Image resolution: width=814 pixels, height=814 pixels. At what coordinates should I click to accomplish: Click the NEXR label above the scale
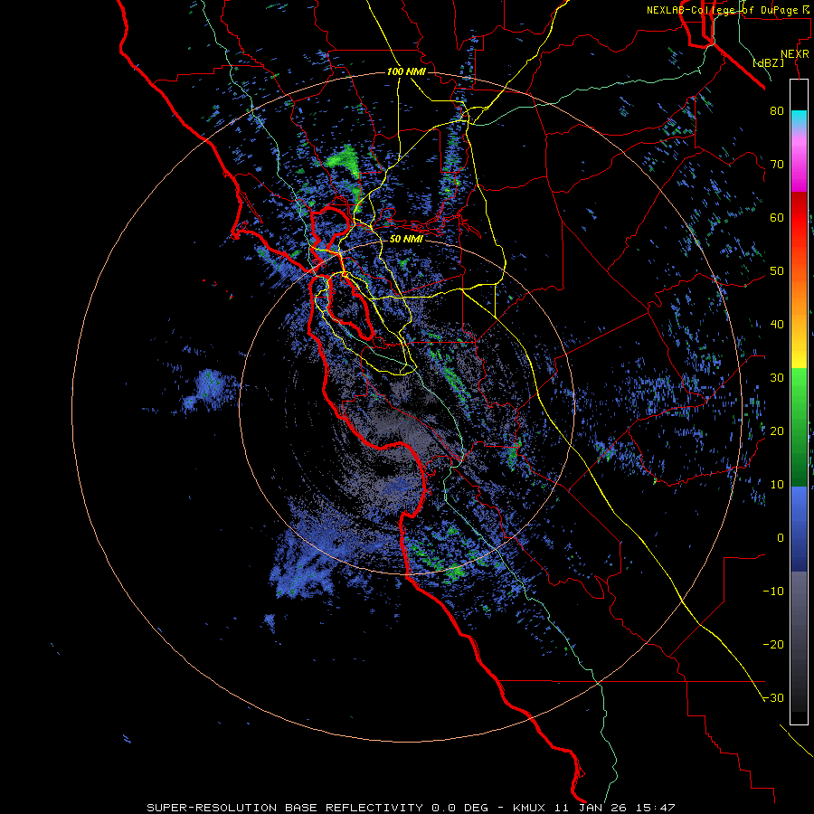[794, 54]
